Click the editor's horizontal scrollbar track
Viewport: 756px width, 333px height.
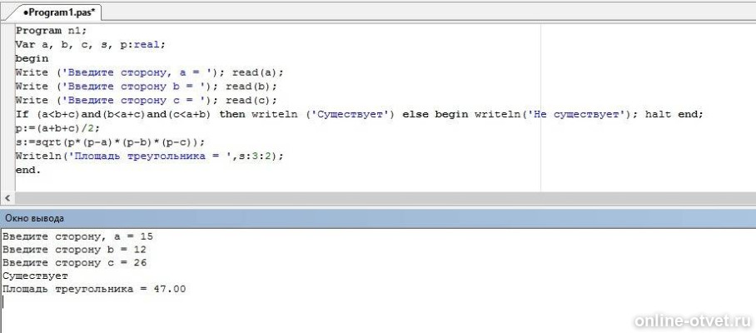375,198
